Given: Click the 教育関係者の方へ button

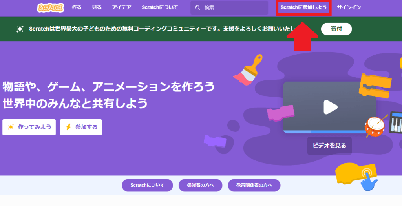Looking at the screenshot, I should [254, 185].
